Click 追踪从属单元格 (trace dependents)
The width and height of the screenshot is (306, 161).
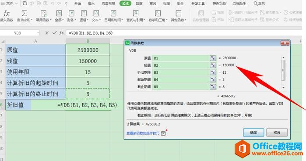(x=243, y=20)
